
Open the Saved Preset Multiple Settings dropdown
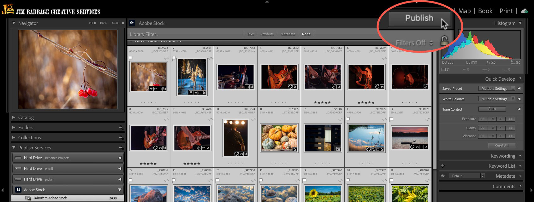pos(497,89)
